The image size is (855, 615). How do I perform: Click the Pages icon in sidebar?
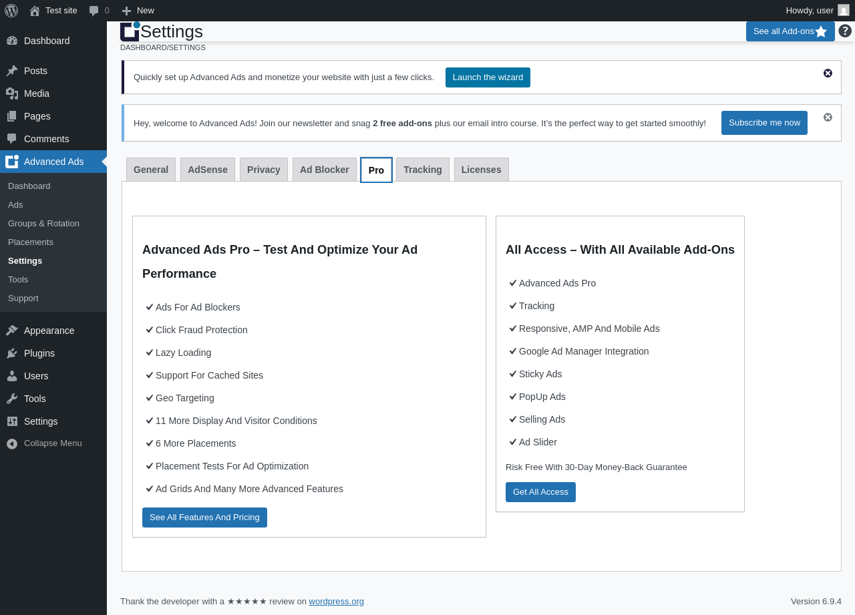[12, 116]
